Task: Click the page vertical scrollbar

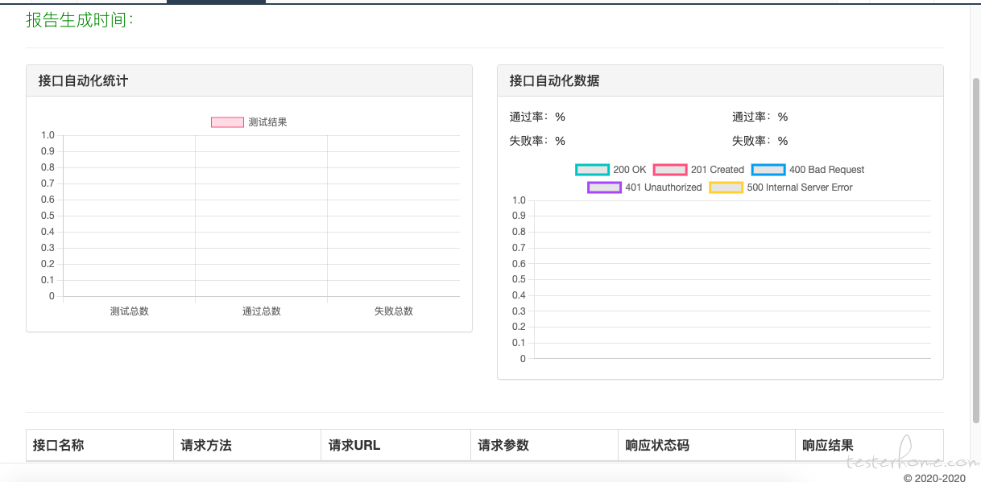Action: 975,249
